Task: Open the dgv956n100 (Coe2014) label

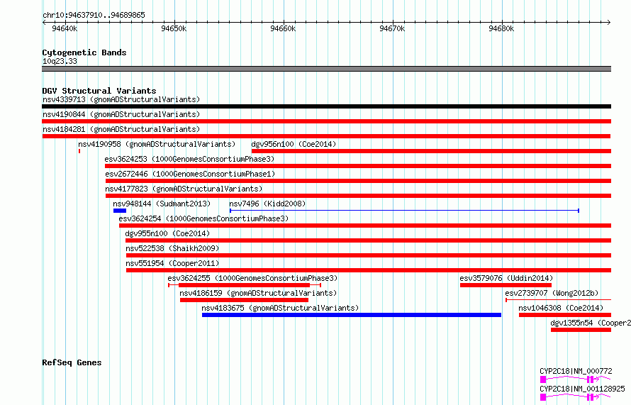Action: coord(294,144)
